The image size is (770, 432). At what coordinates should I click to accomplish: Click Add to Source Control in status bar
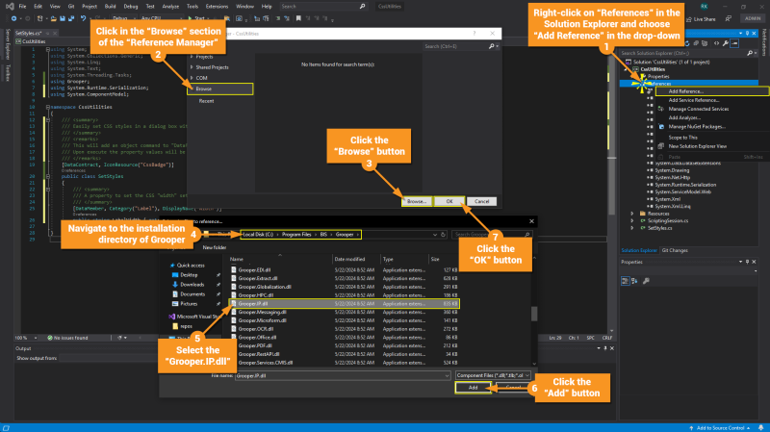pyautogui.click(x=720, y=428)
